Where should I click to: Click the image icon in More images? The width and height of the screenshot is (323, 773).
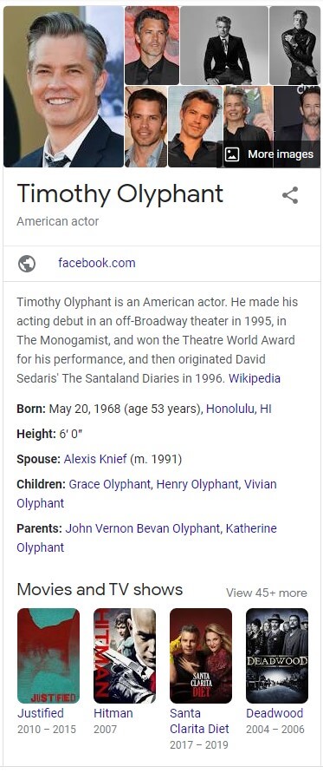click(232, 154)
